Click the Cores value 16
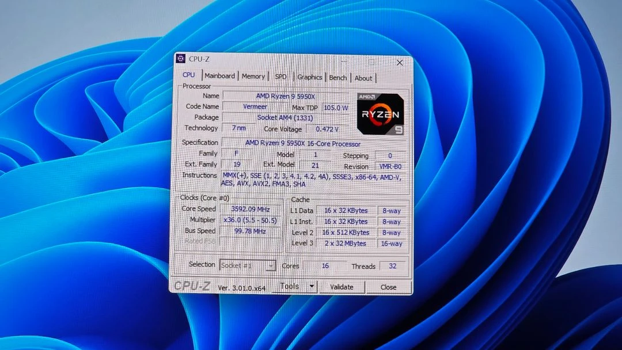622x350 pixels. (x=325, y=265)
